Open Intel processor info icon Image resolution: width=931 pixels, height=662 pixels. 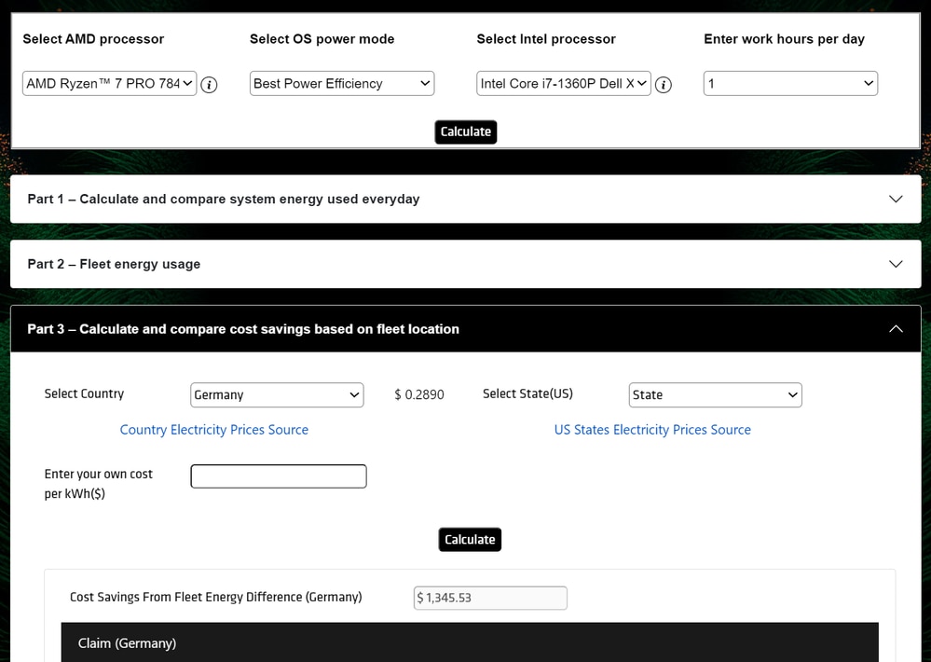[664, 85]
